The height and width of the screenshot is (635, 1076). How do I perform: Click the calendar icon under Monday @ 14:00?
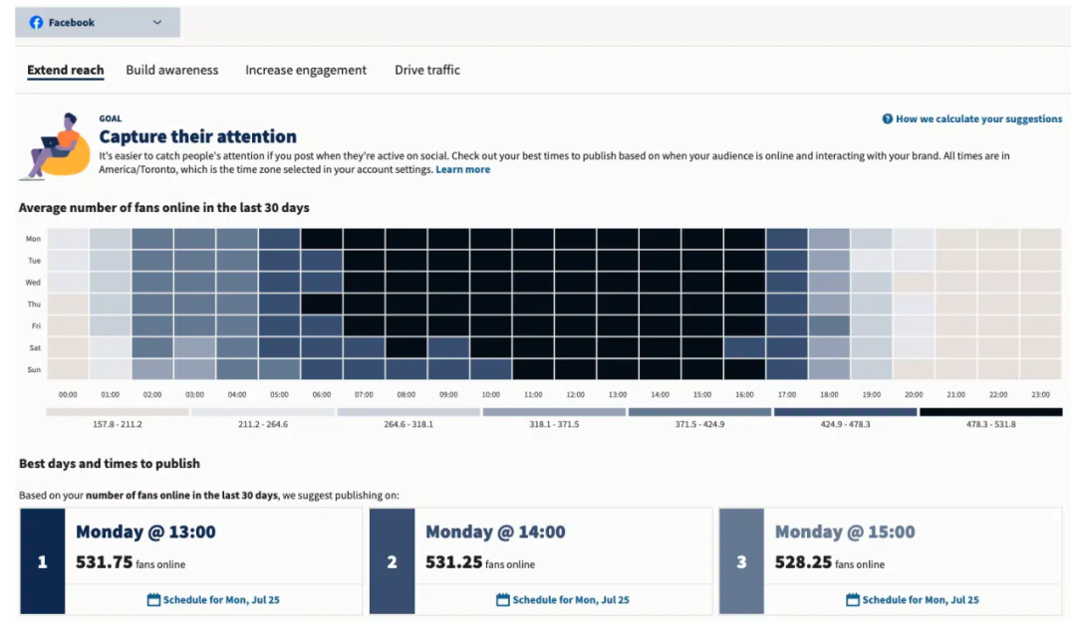click(x=503, y=600)
